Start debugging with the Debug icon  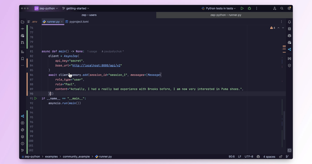(x=249, y=8)
